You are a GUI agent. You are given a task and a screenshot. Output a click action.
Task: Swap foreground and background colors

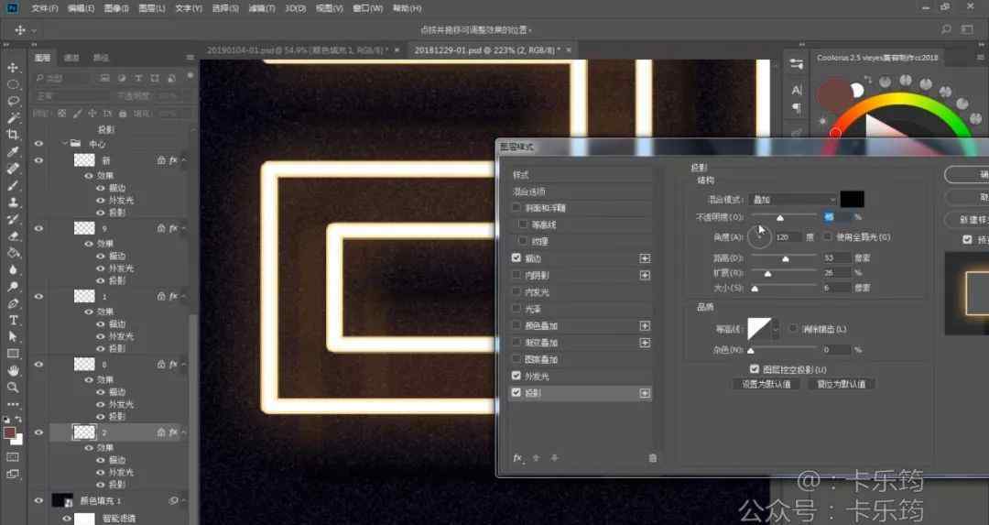click(18, 420)
